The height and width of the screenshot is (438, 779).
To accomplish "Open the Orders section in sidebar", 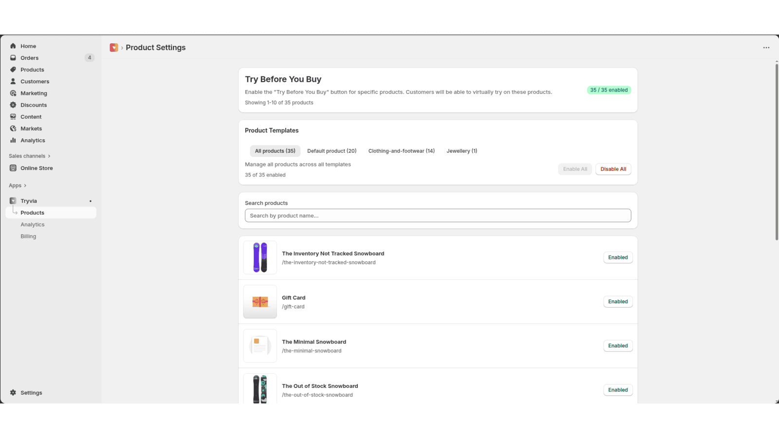I will 29,57.
